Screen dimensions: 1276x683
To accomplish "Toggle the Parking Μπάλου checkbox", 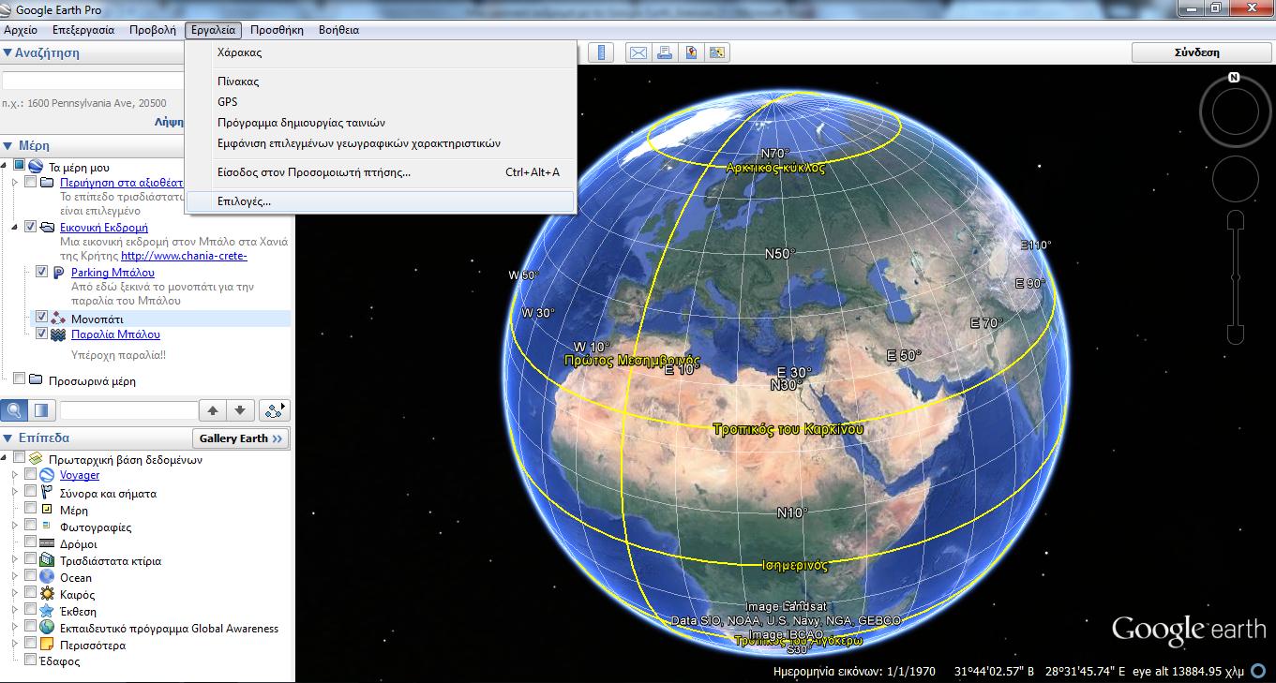I will tap(42, 272).
